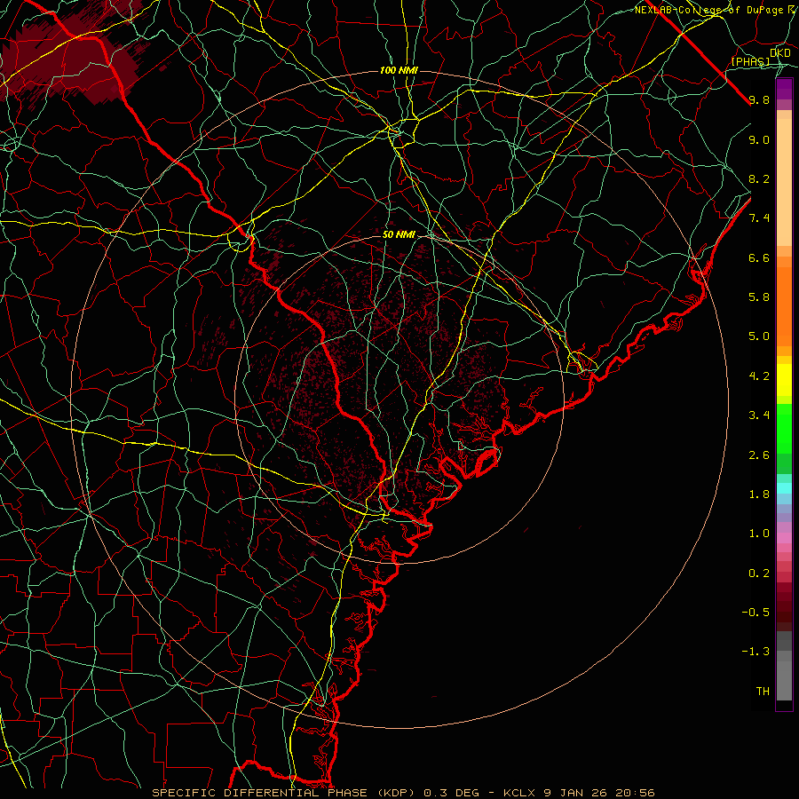Click the -0.5 value on the color scale
The width and height of the screenshot is (799, 799).
click(x=755, y=613)
